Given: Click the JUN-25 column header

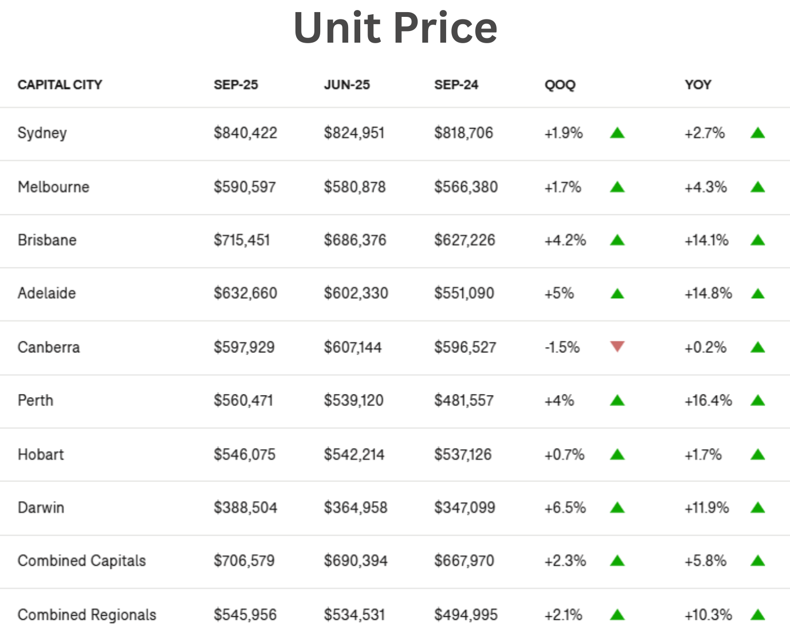Looking at the screenshot, I should tap(347, 85).
